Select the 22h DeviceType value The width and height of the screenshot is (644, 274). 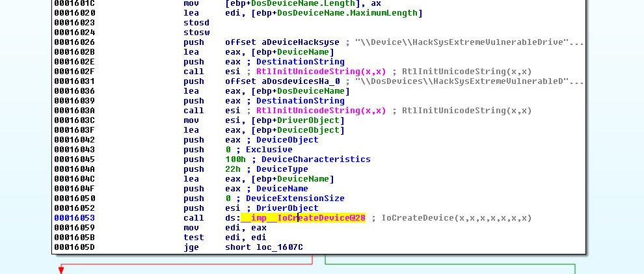tap(231, 169)
